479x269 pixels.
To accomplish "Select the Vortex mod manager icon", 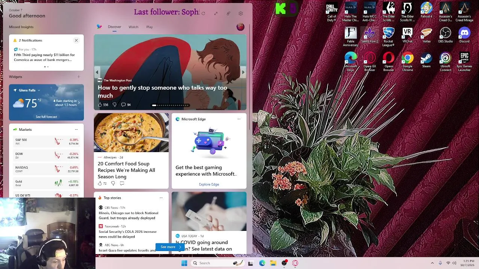I will click(x=426, y=35).
